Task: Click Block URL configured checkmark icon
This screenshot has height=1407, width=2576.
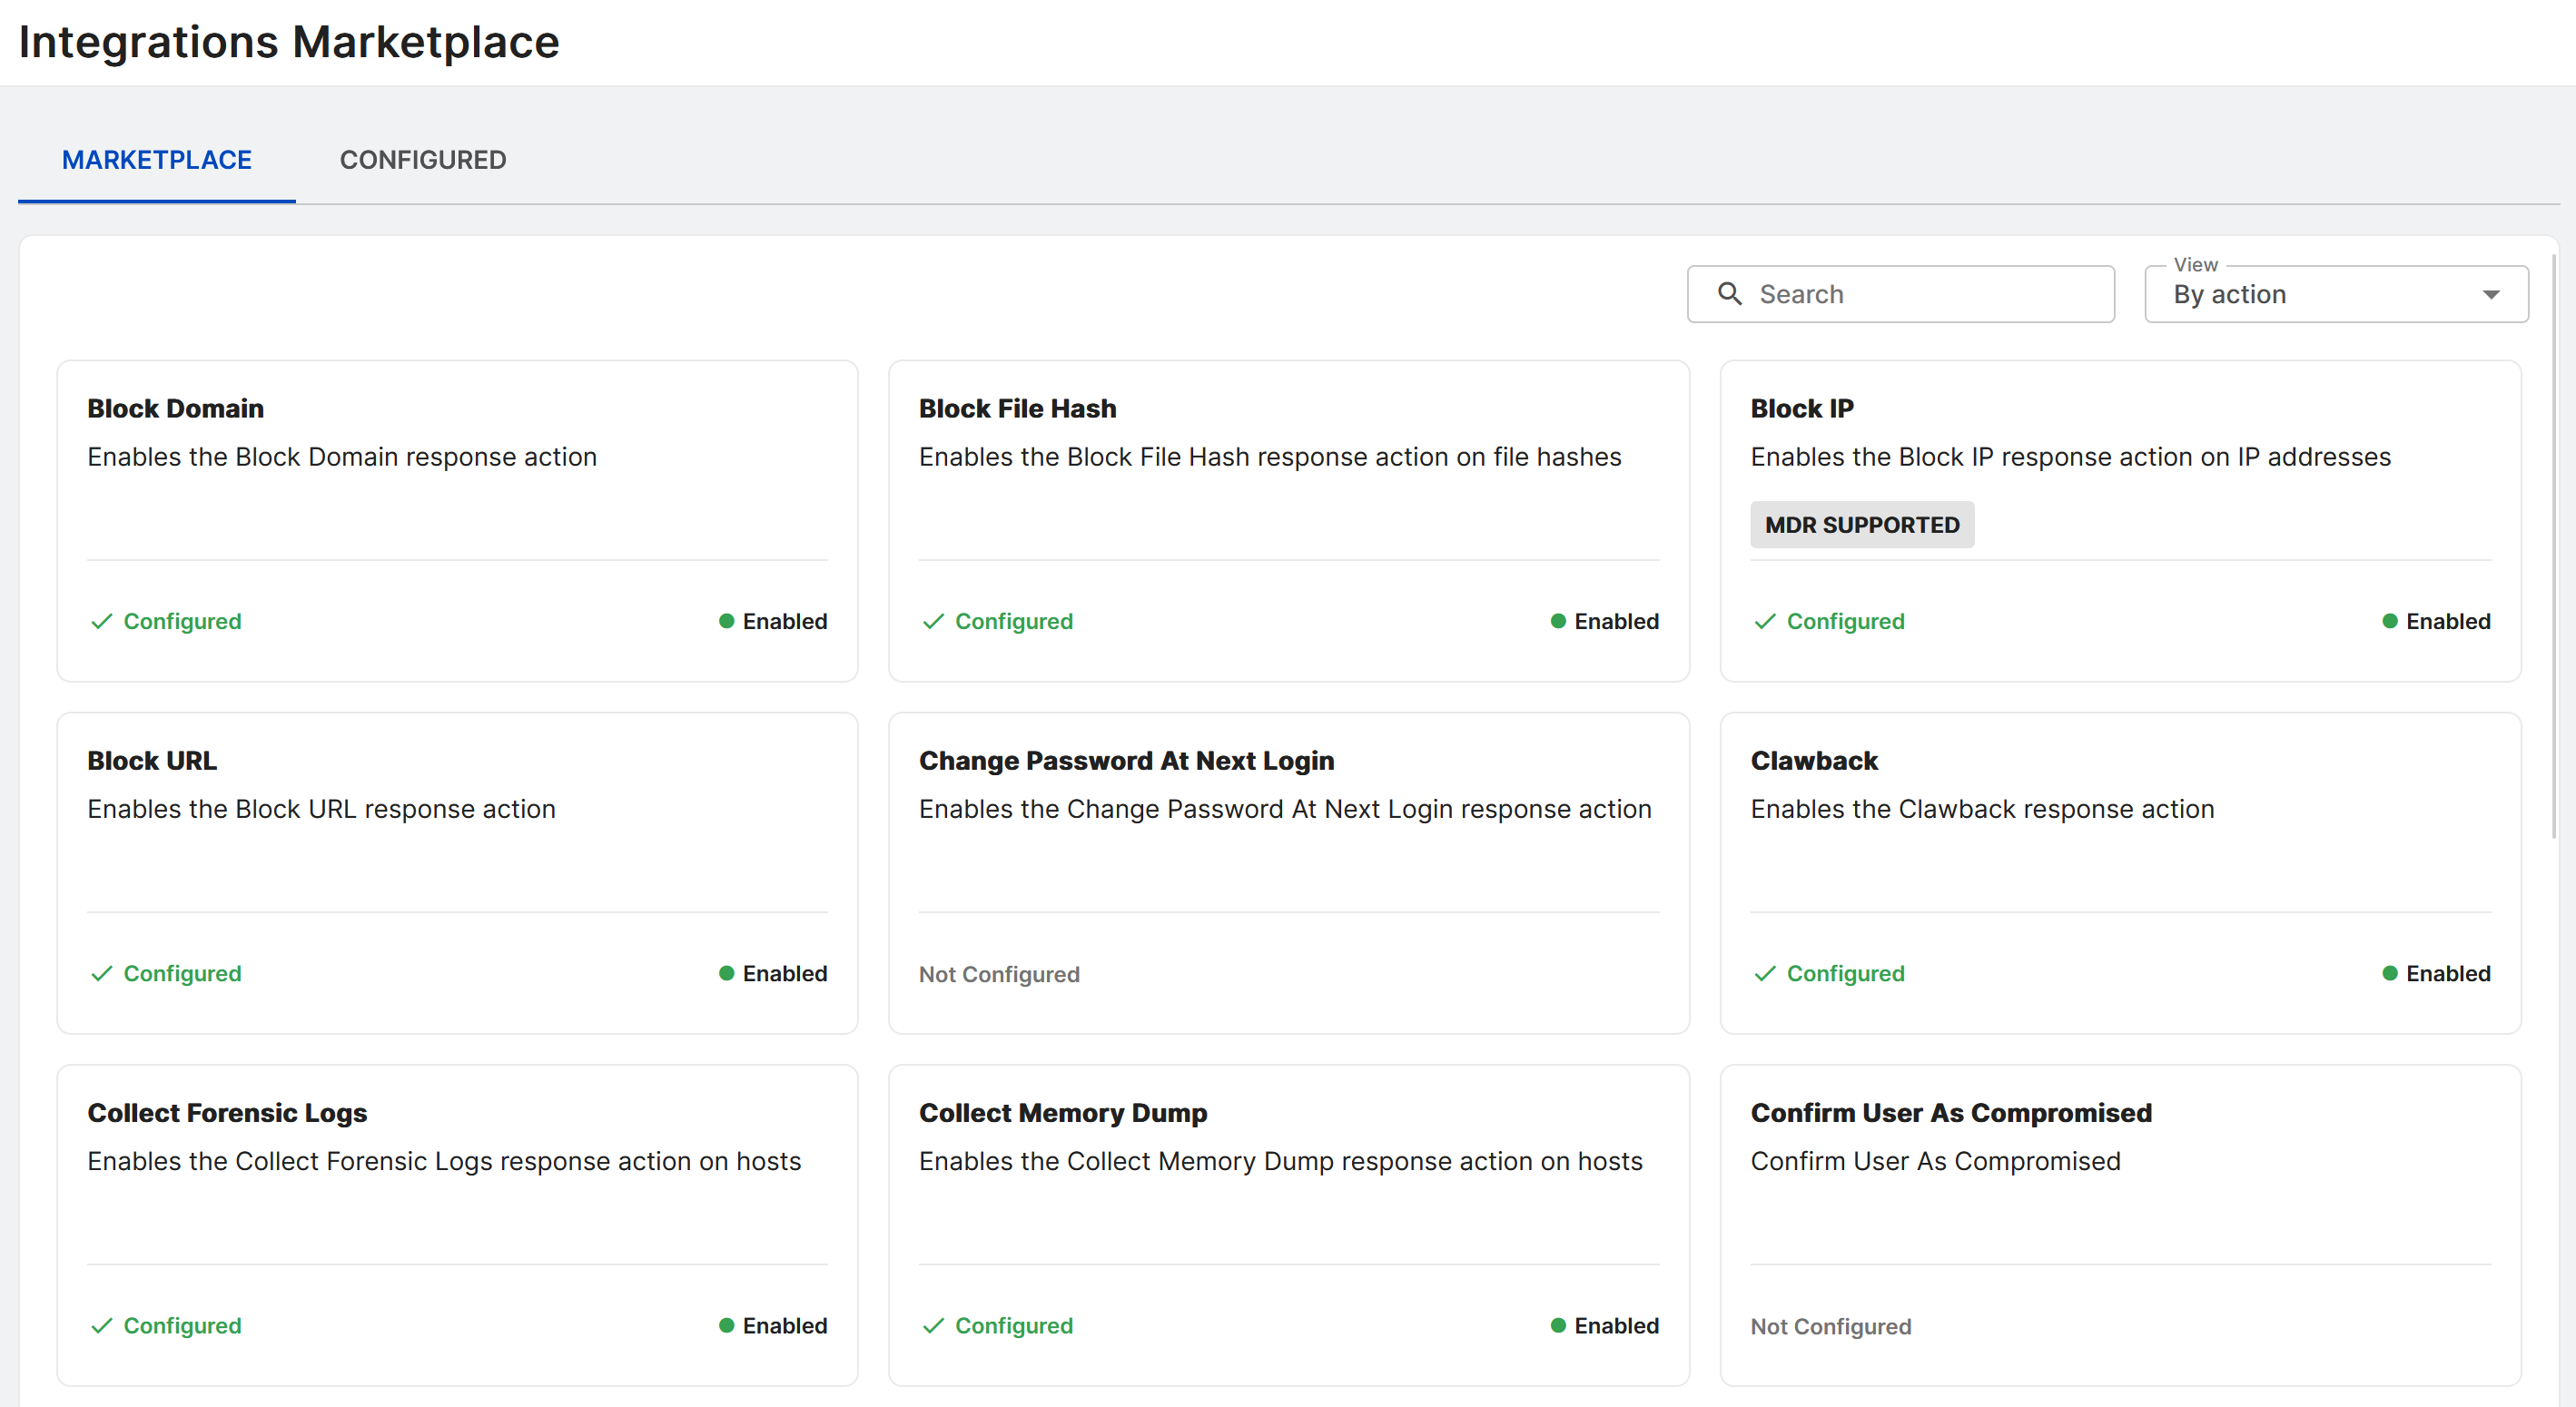Action: [x=101, y=973]
